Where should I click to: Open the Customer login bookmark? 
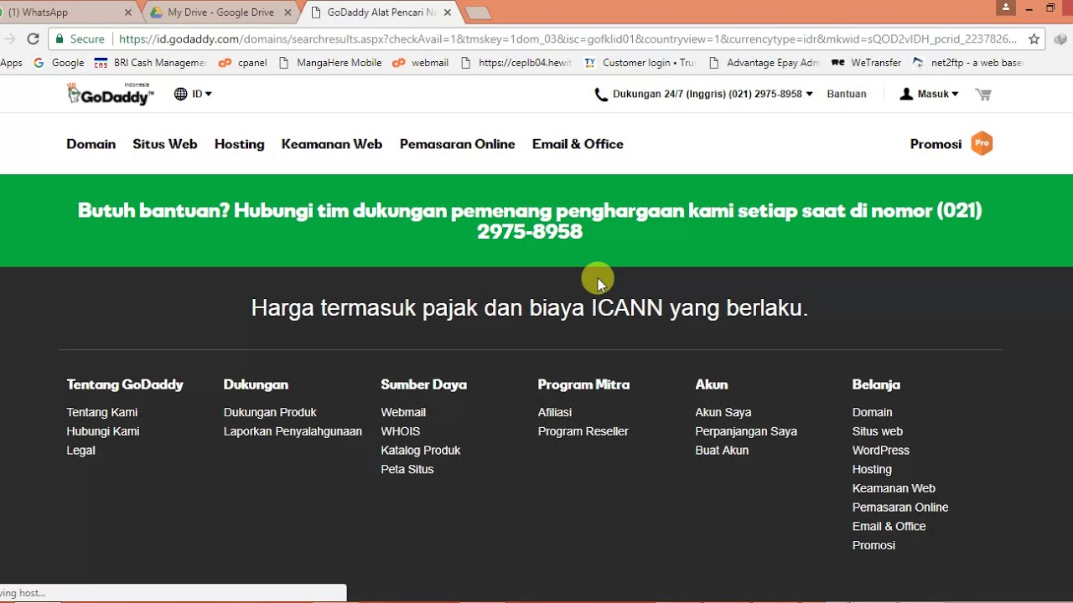tap(640, 63)
